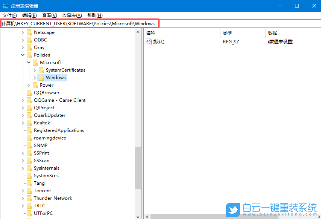The height and width of the screenshot is (219, 321).
Task: Select the Netscape folder icon
Action: pyautogui.click(x=29, y=32)
